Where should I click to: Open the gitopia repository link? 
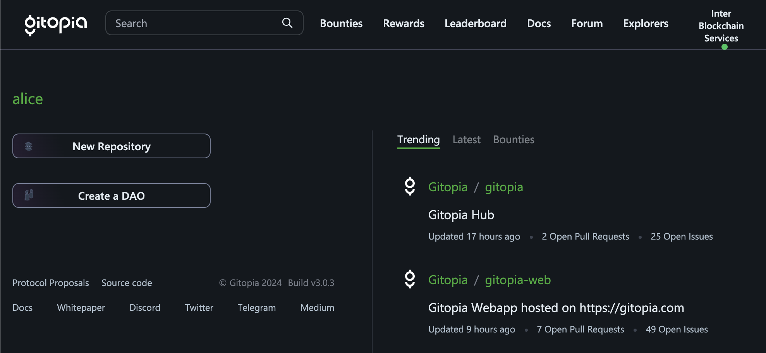click(x=504, y=187)
